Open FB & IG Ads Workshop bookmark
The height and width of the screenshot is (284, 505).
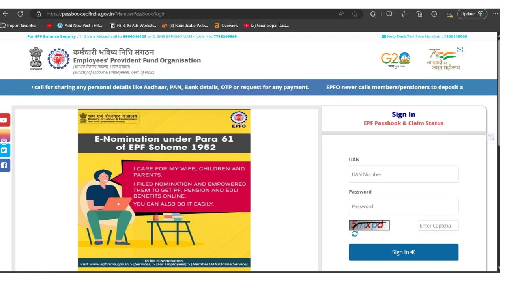tap(133, 26)
